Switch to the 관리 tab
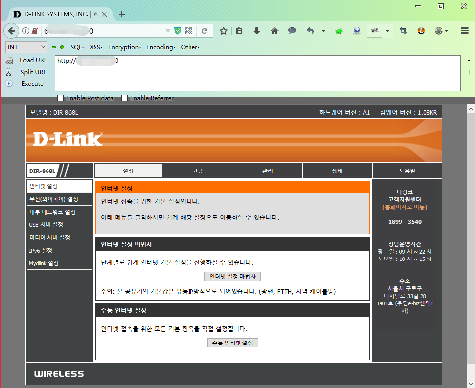 [x=268, y=171]
